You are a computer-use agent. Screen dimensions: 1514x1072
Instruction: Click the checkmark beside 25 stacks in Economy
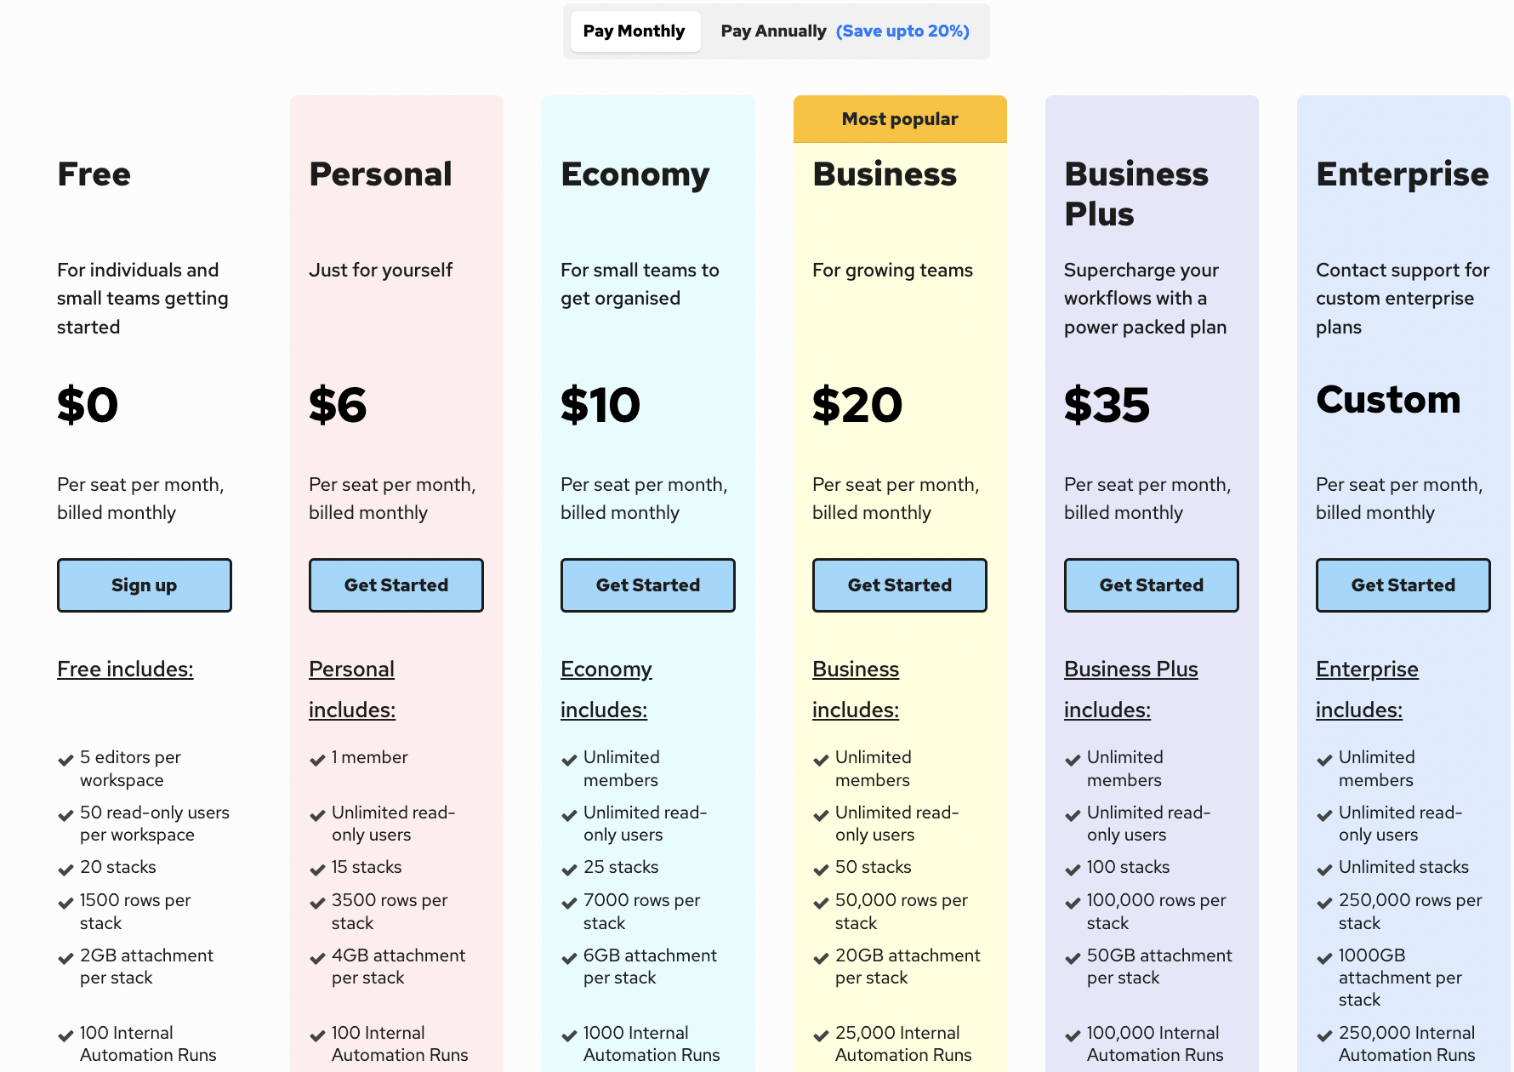(568, 869)
